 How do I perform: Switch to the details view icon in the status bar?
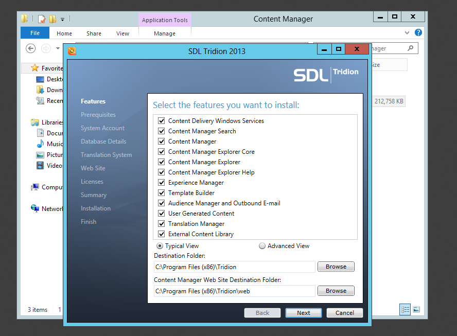(405, 309)
